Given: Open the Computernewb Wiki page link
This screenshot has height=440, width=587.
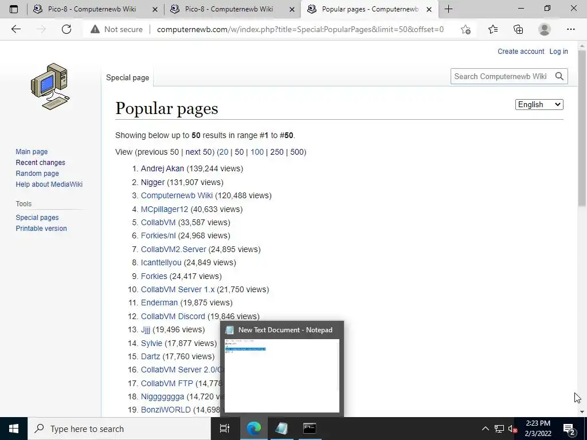Looking at the screenshot, I should pyautogui.click(x=177, y=196).
